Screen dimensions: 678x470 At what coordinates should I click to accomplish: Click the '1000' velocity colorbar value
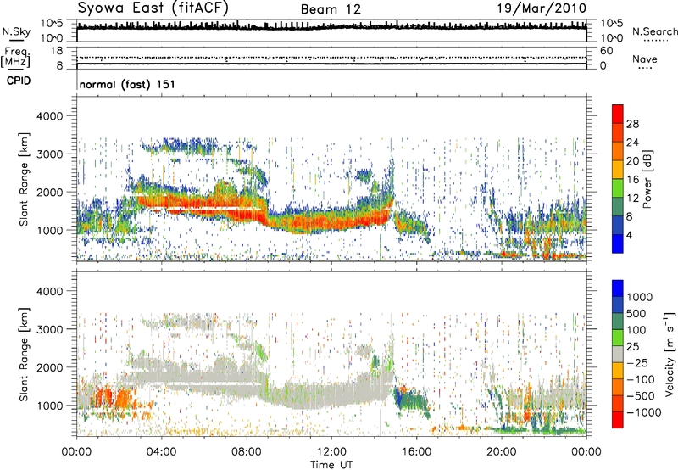click(640, 297)
